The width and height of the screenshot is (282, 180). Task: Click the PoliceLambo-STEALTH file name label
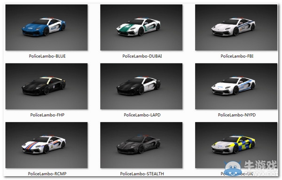(142, 174)
